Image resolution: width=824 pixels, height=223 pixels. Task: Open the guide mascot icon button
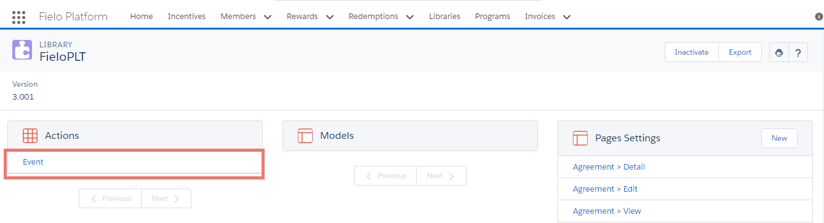tap(779, 52)
